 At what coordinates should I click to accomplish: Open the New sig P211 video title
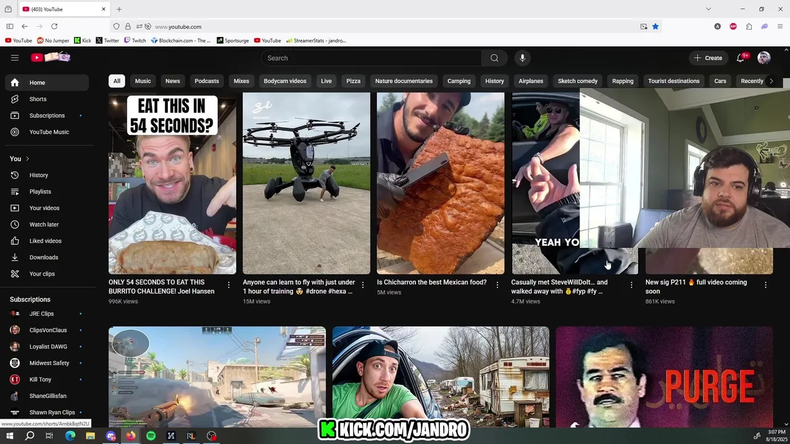(x=696, y=287)
